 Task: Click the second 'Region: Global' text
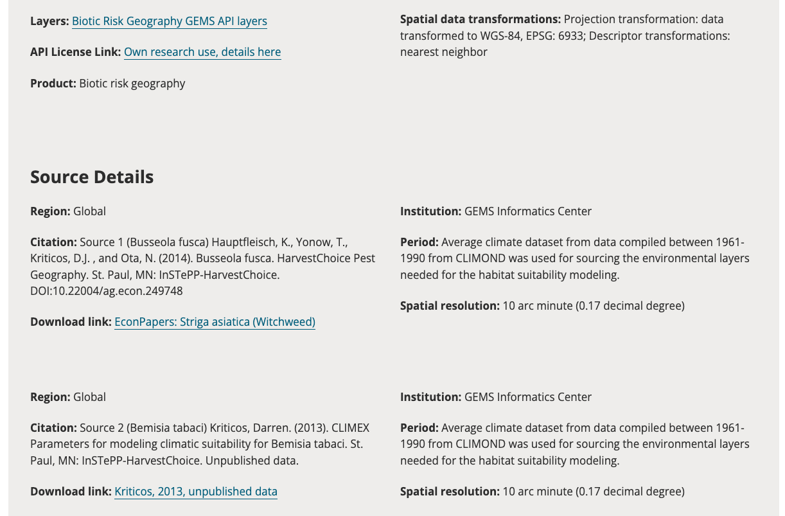click(68, 397)
